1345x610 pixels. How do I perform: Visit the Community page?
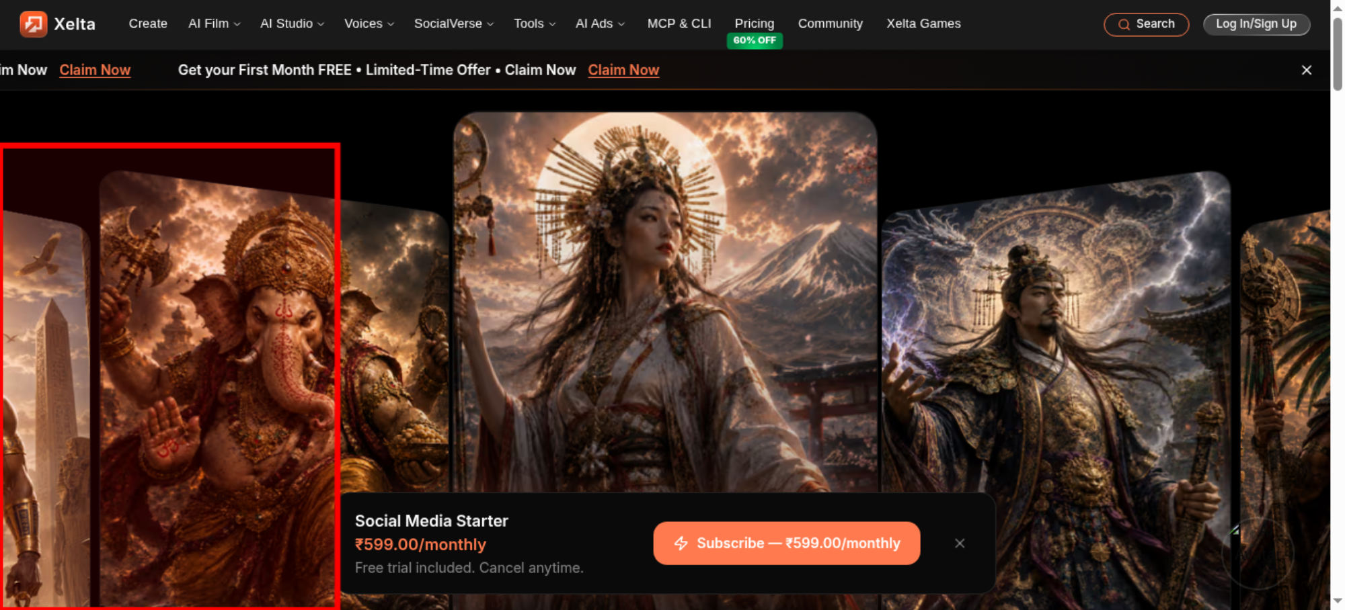pos(831,24)
